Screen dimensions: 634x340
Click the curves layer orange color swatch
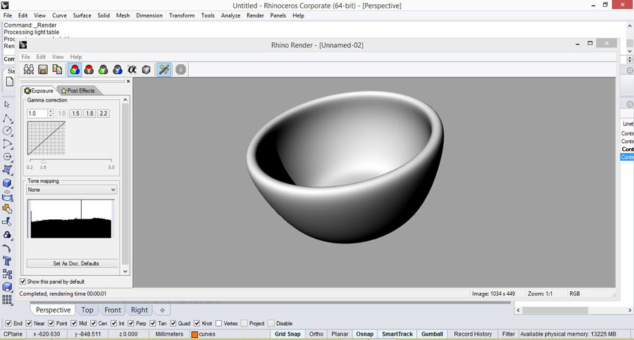click(x=194, y=334)
